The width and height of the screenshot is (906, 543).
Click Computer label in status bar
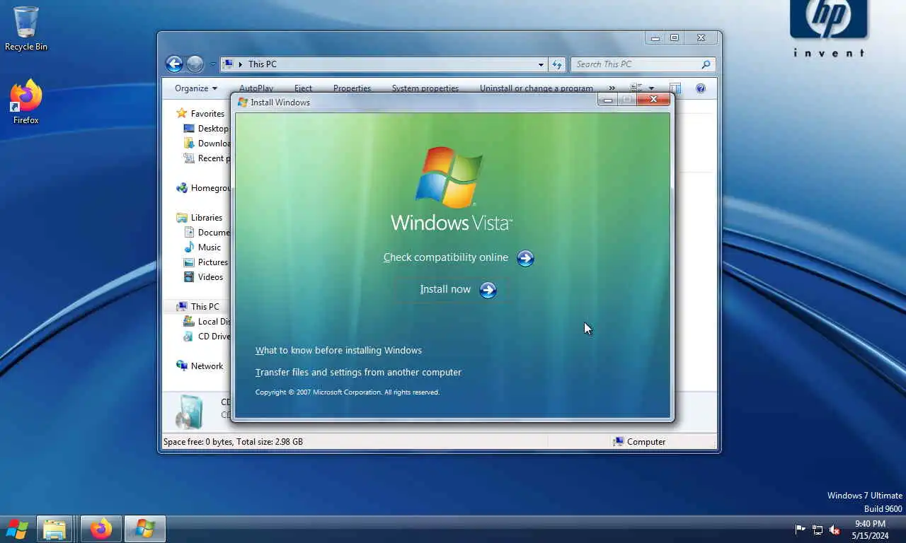point(646,442)
